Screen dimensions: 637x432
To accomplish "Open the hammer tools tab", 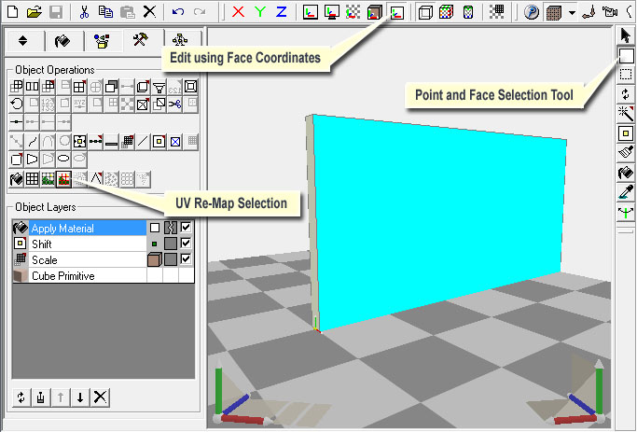I will click(x=139, y=40).
